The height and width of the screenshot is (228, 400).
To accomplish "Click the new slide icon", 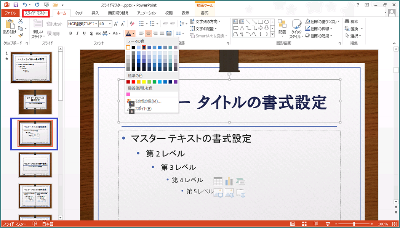I will (x=38, y=24).
